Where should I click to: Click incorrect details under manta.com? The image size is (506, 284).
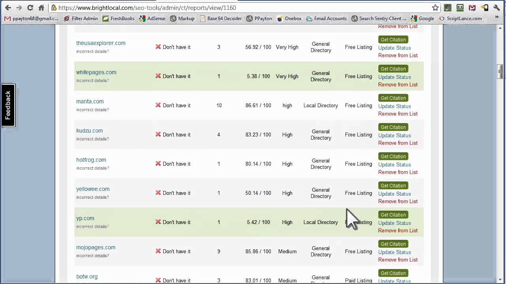pyautogui.click(x=93, y=110)
